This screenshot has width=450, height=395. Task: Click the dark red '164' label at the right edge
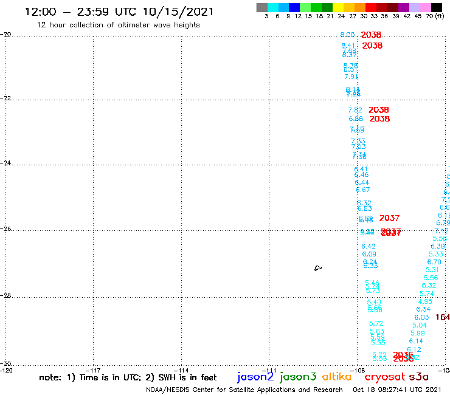(x=443, y=317)
